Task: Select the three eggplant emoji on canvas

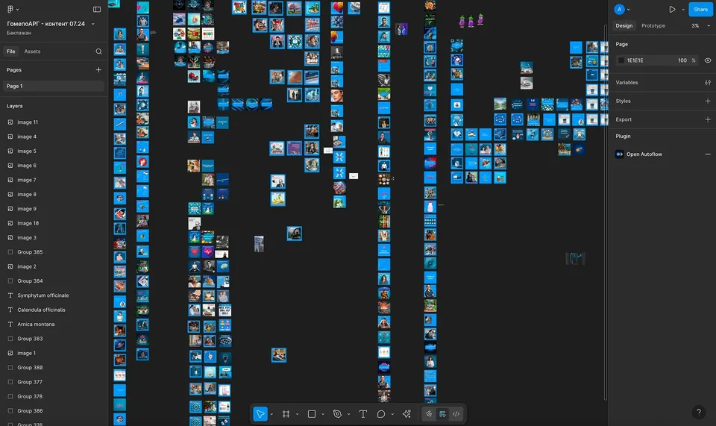Action: [x=471, y=20]
